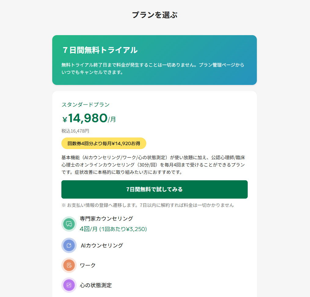Start trial with 7日間無料で試してみる button

pyautogui.click(x=155, y=189)
